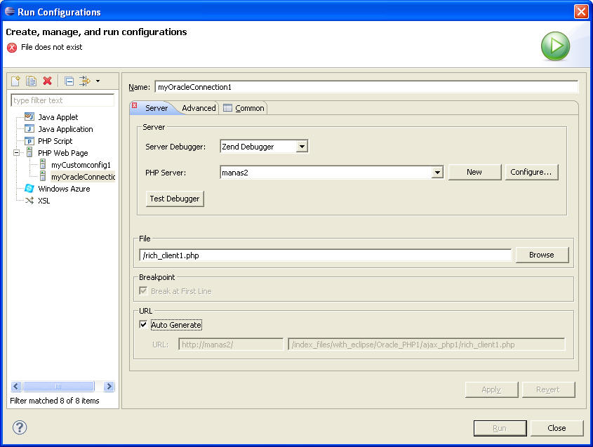The width and height of the screenshot is (593, 447).
Task: Click the Run button
Action: (500, 428)
